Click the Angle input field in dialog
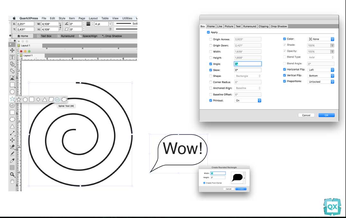The image size is (346, 218). tap(248, 64)
